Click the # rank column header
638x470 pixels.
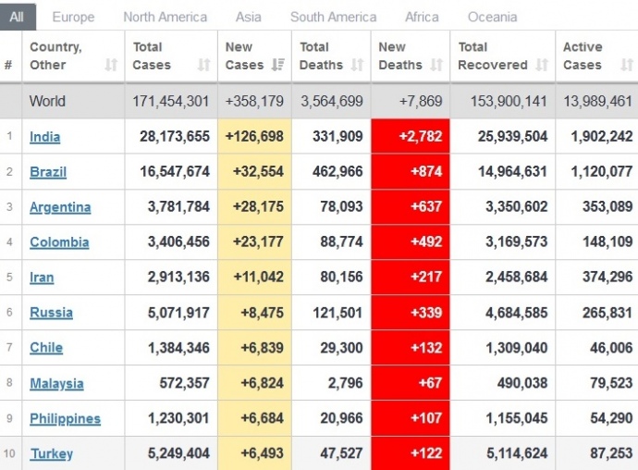point(8,65)
